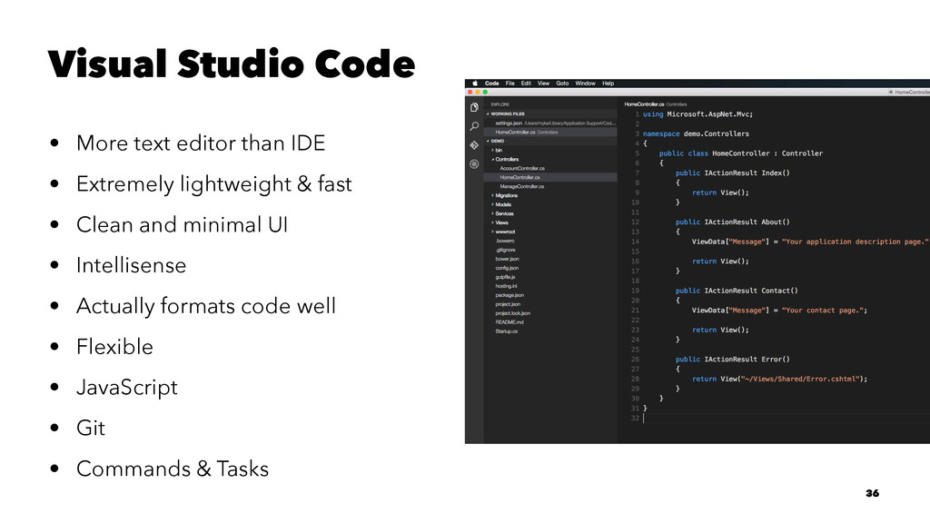Open config.json file
The height and width of the screenshot is (523, 930).
[507, 268]
